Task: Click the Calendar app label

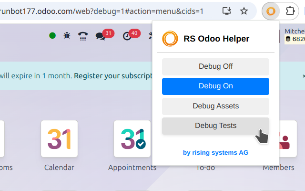Action: tap(59, 168)
